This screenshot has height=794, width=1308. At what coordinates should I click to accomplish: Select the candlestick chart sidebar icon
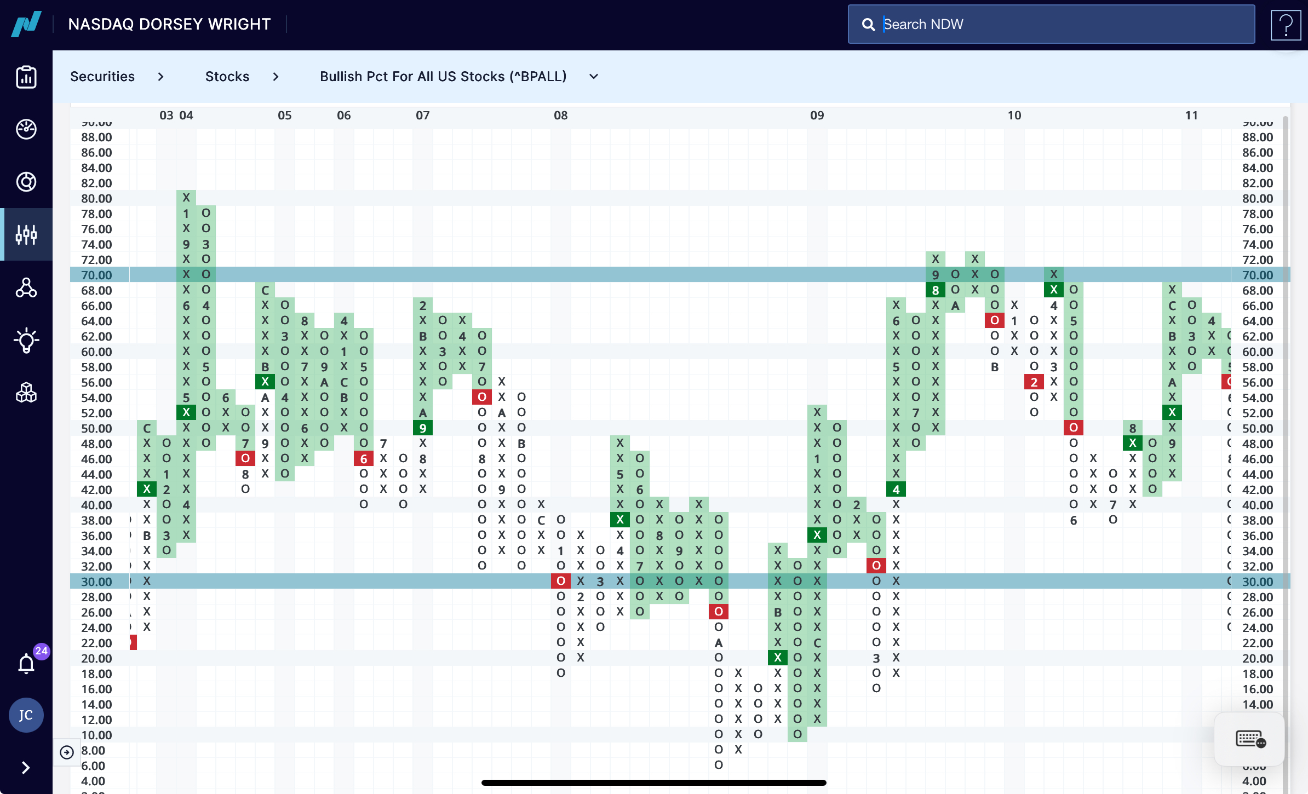click(x=26, y=234)
